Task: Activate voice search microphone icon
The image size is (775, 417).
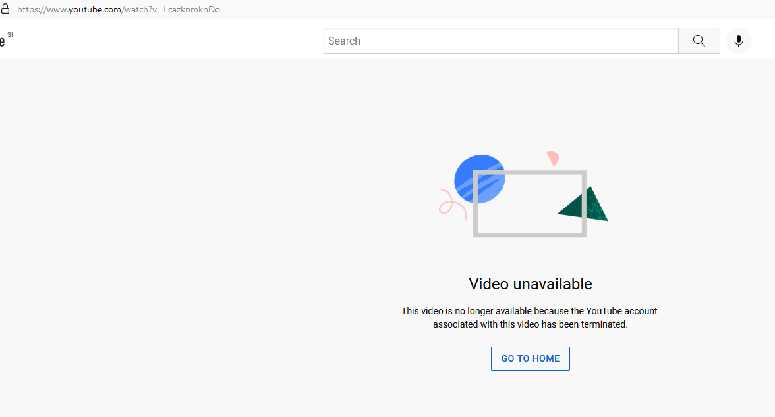Action: 738,41
